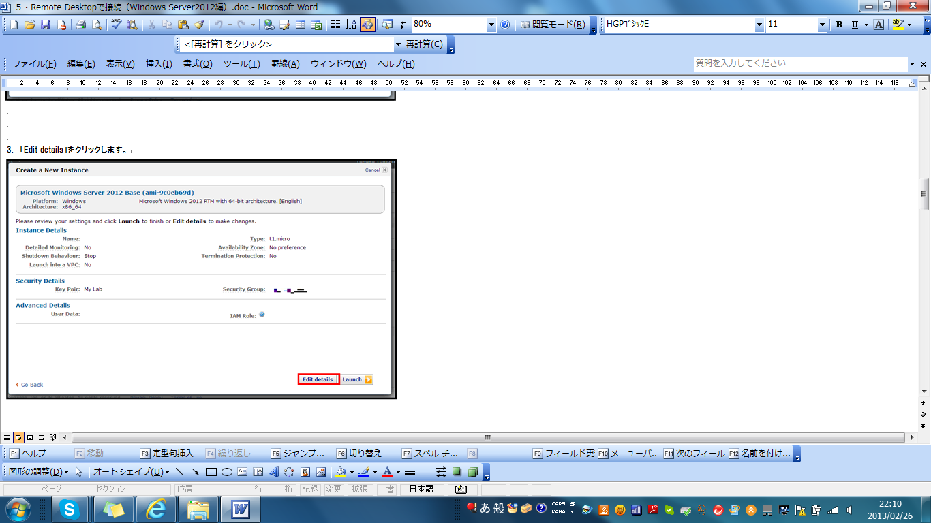Switch to Reading Layout view icon
Viewport: 931px width, 523px height.
(52, 437)
